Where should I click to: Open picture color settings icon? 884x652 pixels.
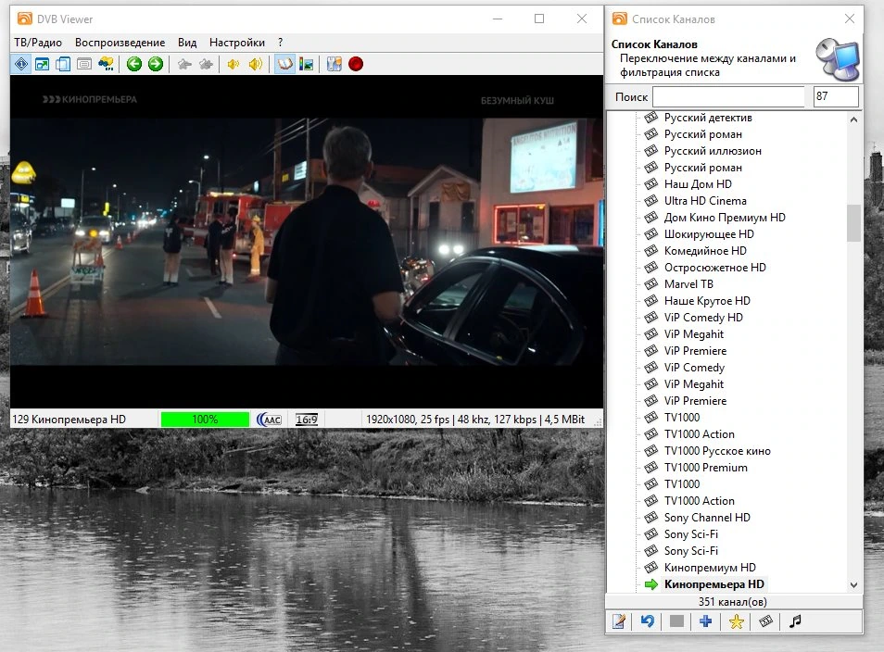pyautogui.click(x=306, y=64)
